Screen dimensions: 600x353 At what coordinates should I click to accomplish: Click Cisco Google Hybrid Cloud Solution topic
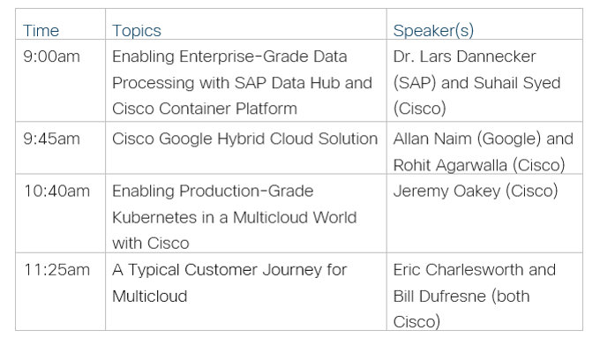[x=245, y=139]
